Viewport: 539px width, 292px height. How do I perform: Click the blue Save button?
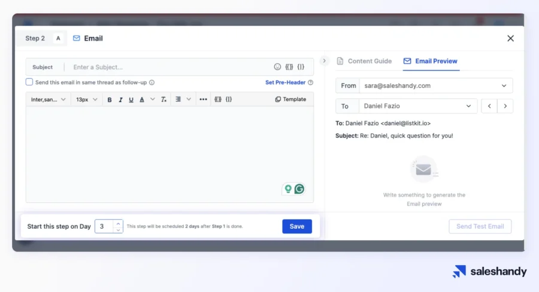click(297, 226)
